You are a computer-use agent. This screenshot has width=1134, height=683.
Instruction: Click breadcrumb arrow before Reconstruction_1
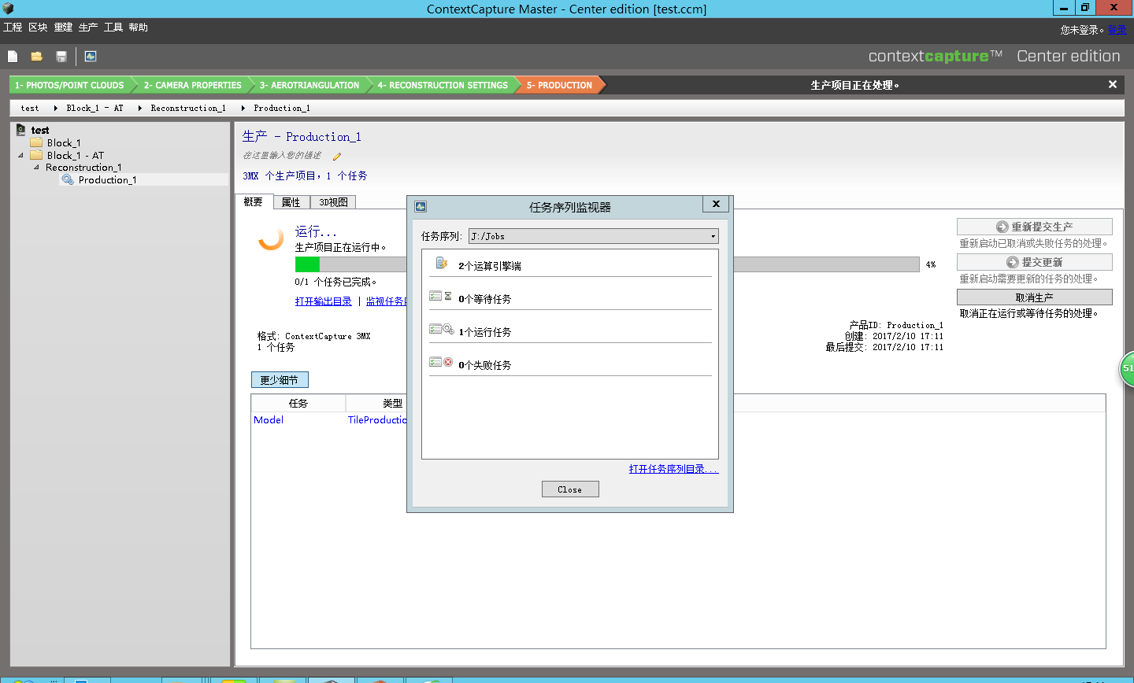(x=139, y=108)
